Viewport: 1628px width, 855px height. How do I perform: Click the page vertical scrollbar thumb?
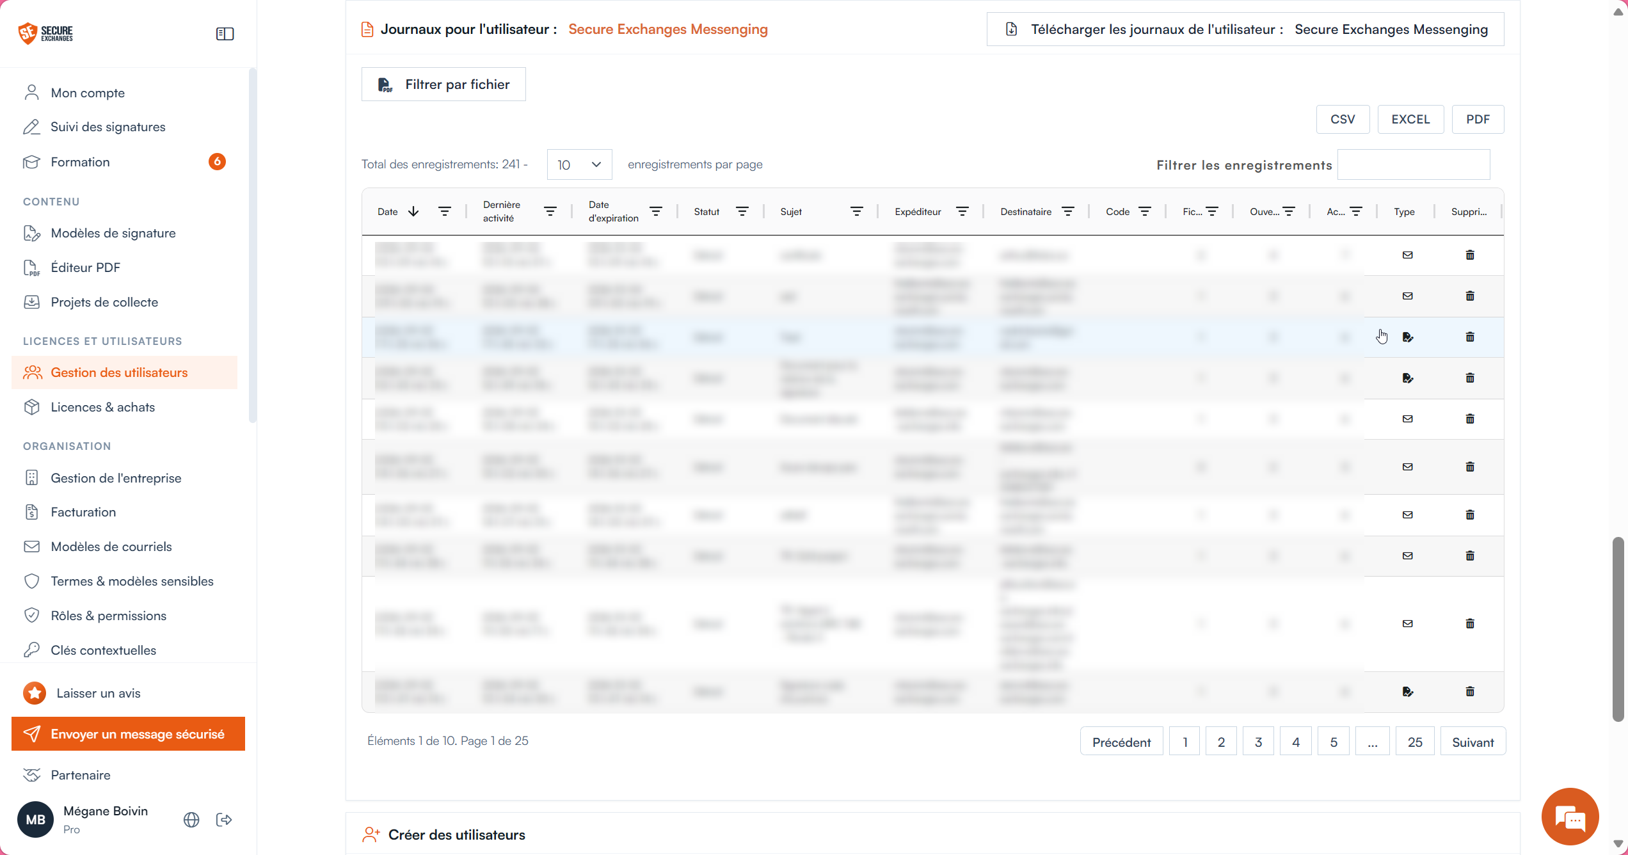(1618, 630)
